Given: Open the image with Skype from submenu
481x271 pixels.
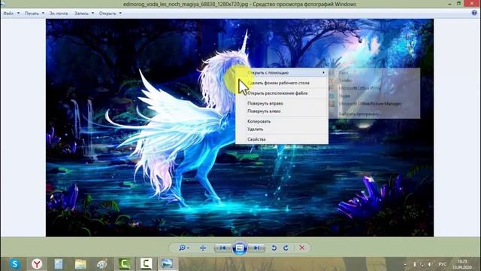Looking at the screenshot, I should (x=374, y=96).
